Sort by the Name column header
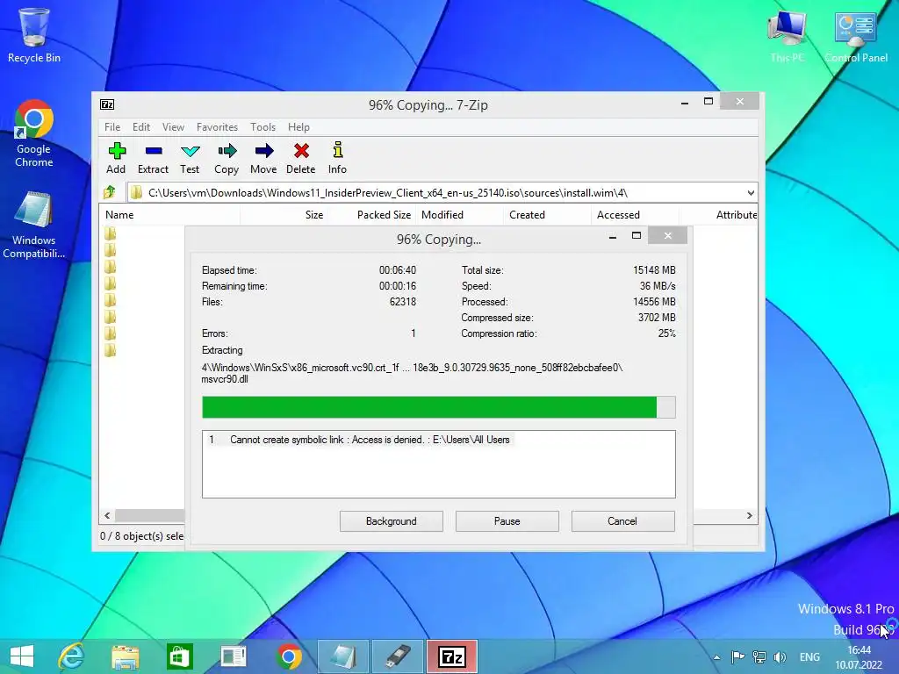This screenshot has width=899, height=674. (x=171, y=215)
